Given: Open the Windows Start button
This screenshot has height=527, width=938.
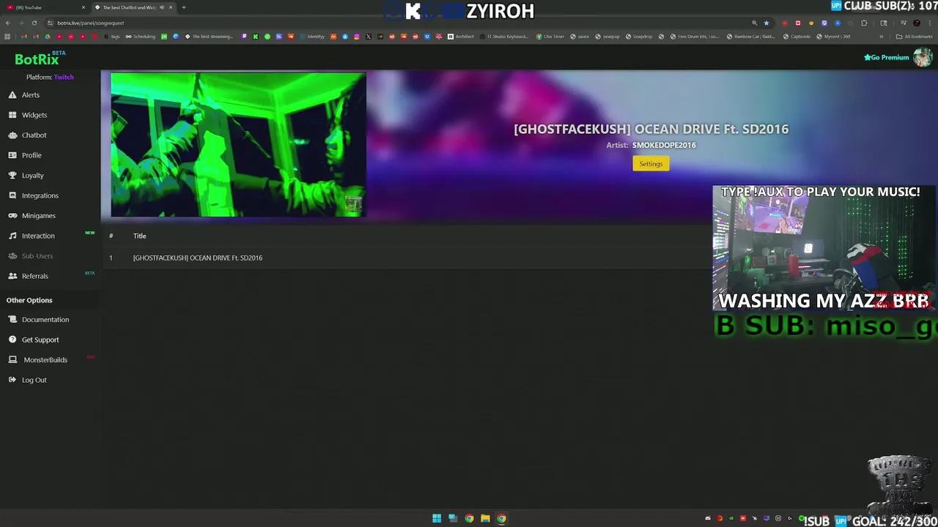Looking at the screenshot, I should tap(437, 518).
